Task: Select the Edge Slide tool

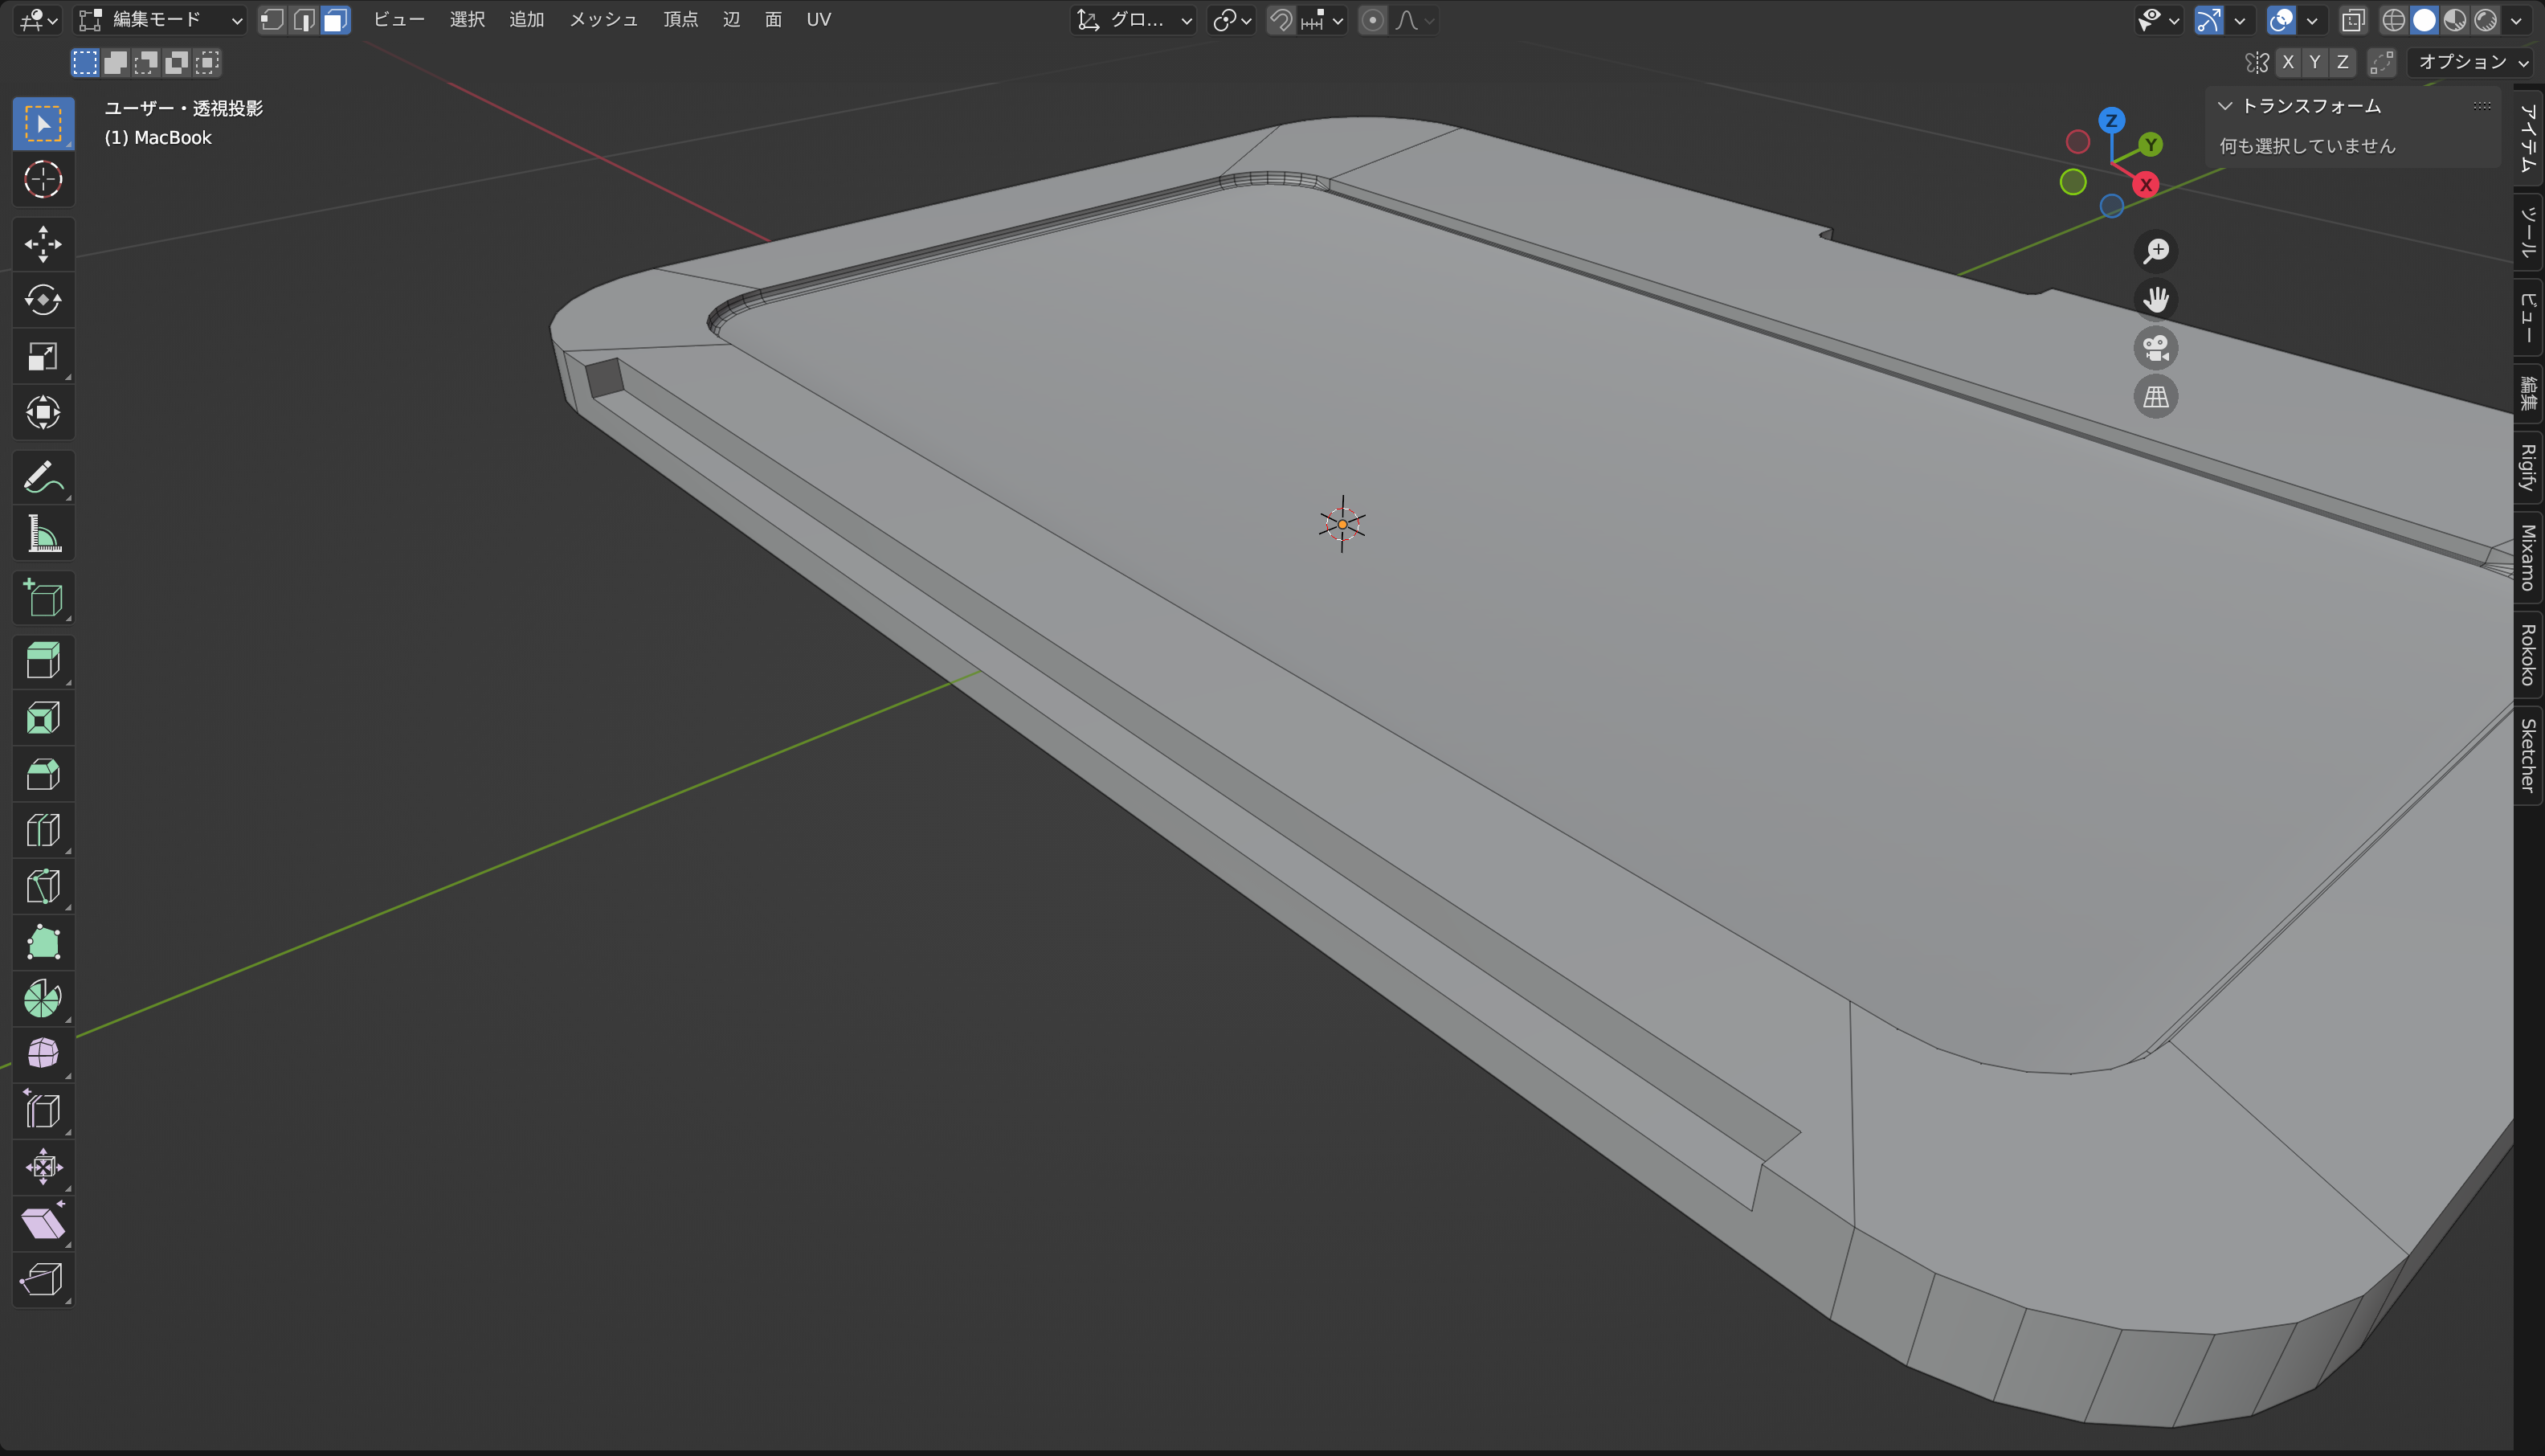Action: [x=43, y=1110]
